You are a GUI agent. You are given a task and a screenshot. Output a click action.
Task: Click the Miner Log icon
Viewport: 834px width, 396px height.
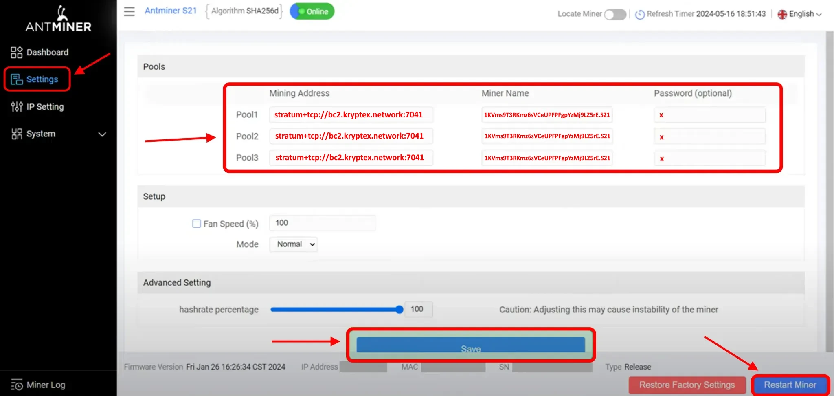tap(16, 385)
